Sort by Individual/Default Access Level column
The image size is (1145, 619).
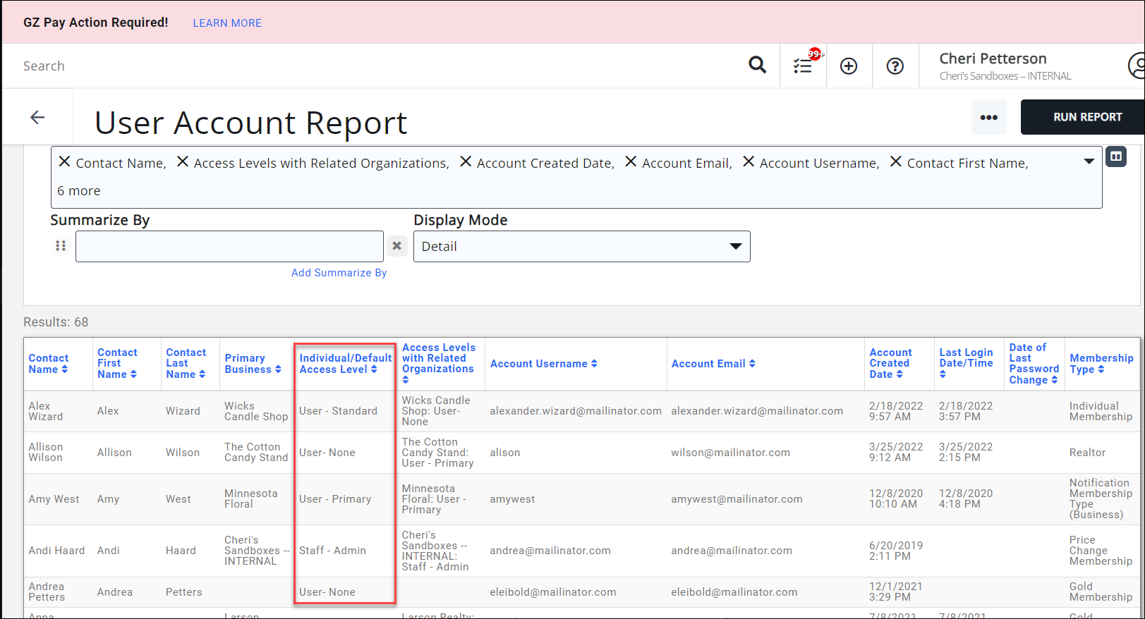[x=344, y=364]
